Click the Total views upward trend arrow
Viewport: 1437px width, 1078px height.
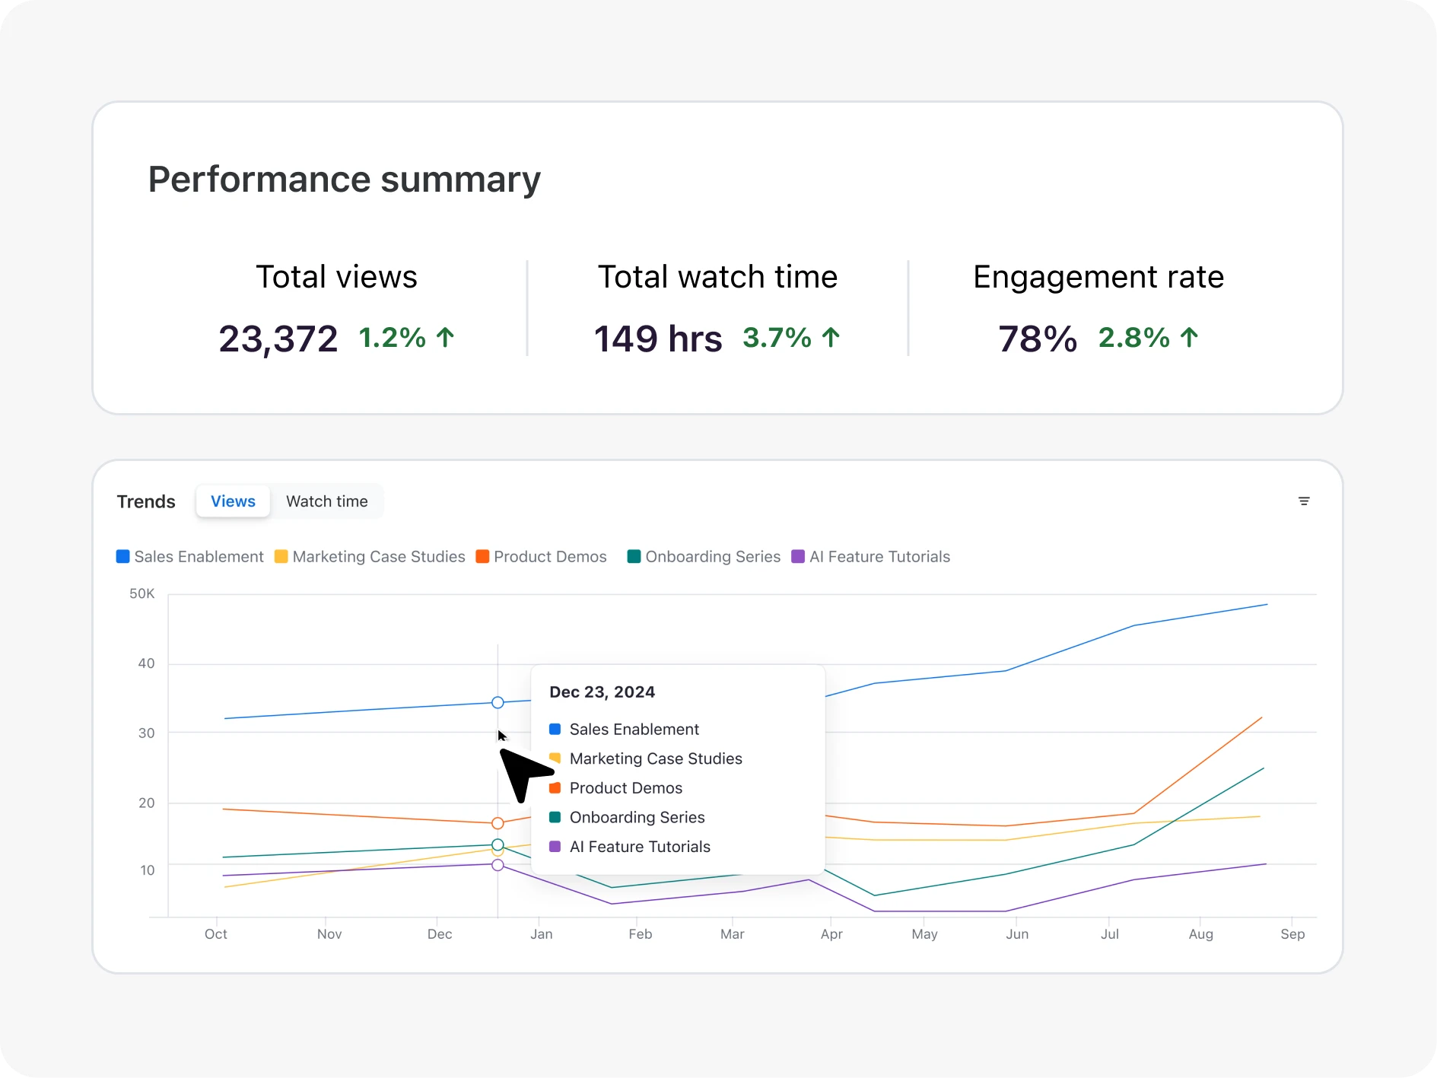pyautogui.click(x=446, y=338)
